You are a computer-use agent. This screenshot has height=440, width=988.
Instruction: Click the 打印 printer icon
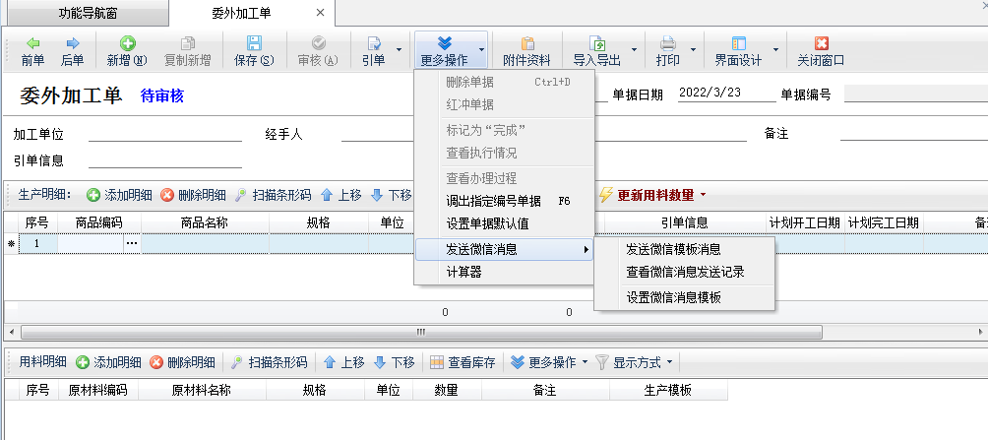[667, 43]
